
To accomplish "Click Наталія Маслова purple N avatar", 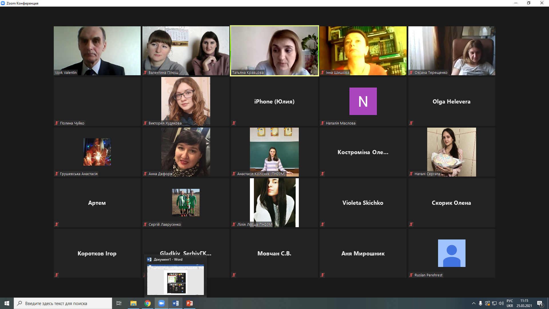I will [x=363, y=101].
